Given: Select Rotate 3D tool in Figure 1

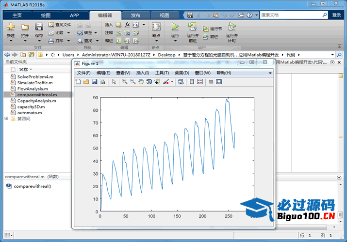Looking at the screenshot, I should tap(149, 82).
